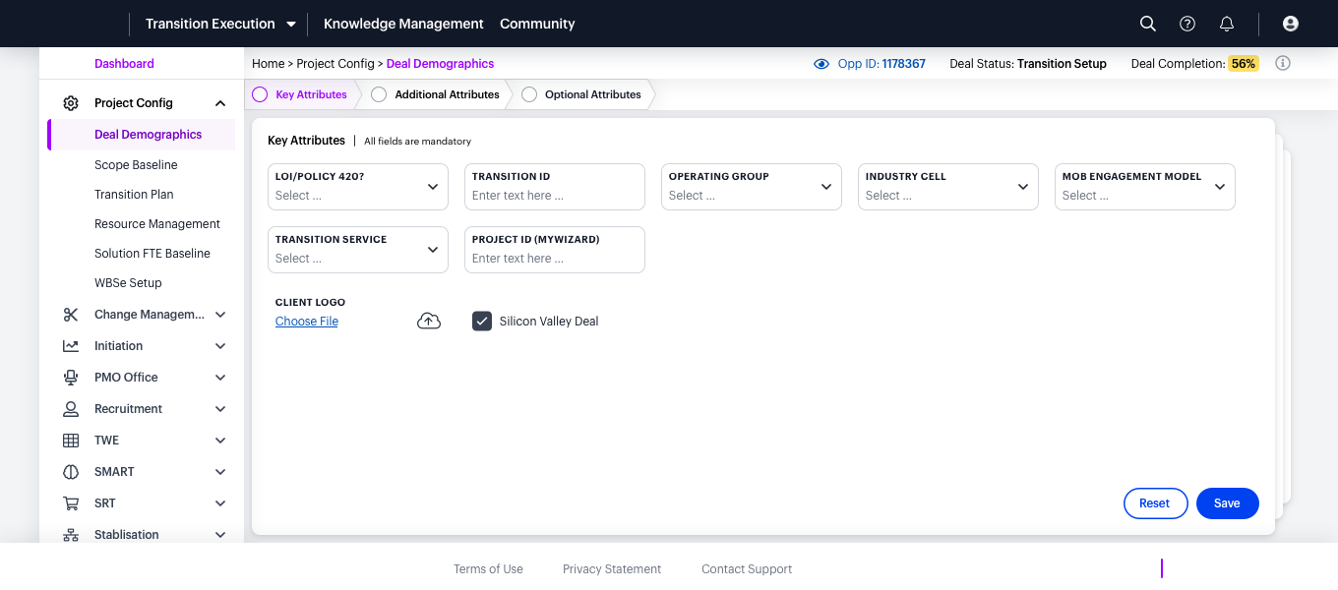Image resolution: width=1338 pixels, height=590 pixels.
Task: Open the Transition Execution dropdown arrow
Action: click(x=291, y=24)
